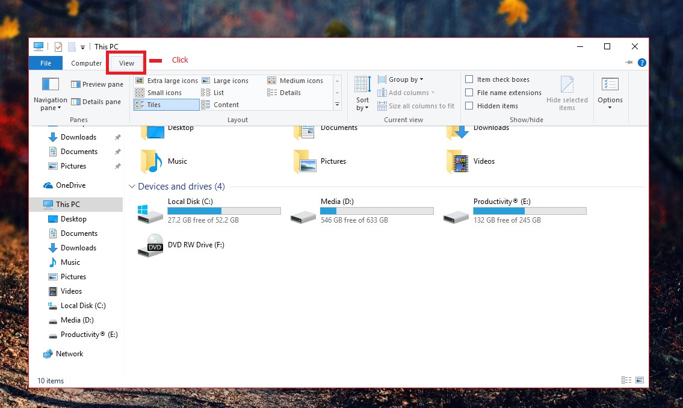Open the Sort by dropdown
Screen dimensions: 683x408
pos(362,93)
